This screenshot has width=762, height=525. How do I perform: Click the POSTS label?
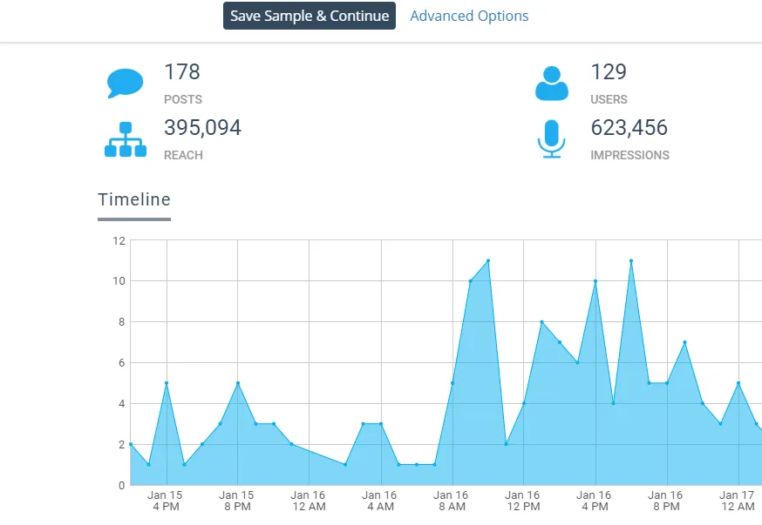pos(183,99)
